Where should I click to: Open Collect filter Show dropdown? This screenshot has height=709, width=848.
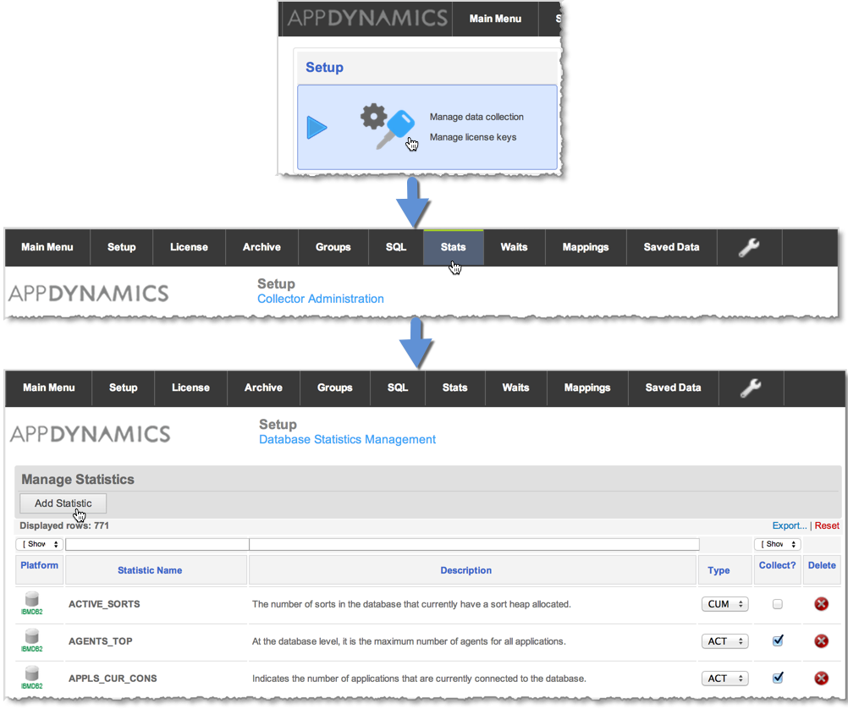(x=777, y=544)
